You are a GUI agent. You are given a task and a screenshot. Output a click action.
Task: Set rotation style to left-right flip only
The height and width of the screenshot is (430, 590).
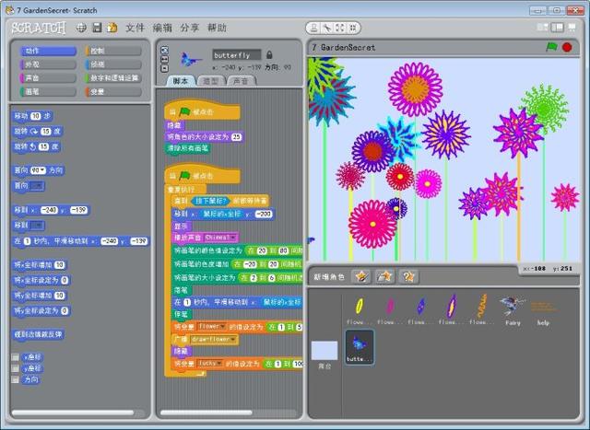[165, 59]
